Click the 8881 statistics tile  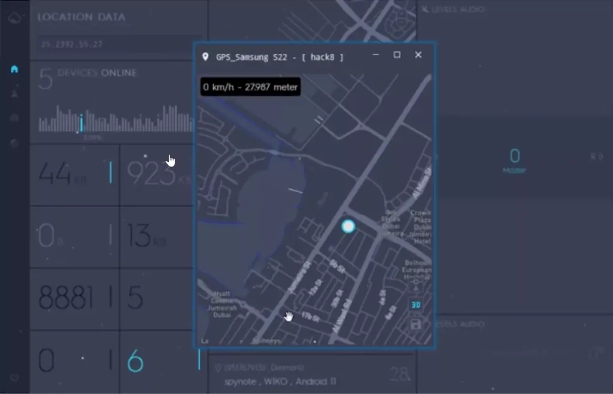74,298
